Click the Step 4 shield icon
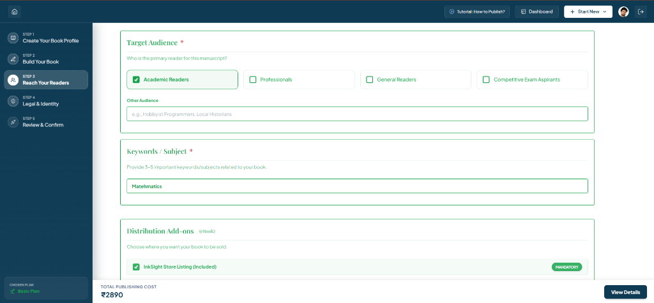 [13, 101]
